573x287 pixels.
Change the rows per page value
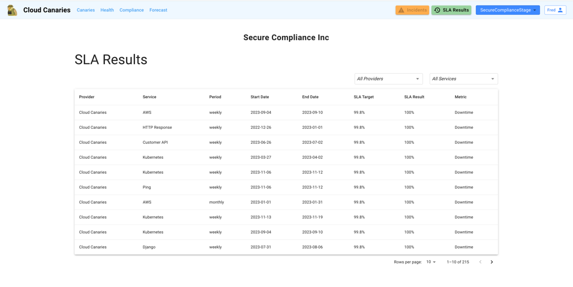tap(431, 262)
